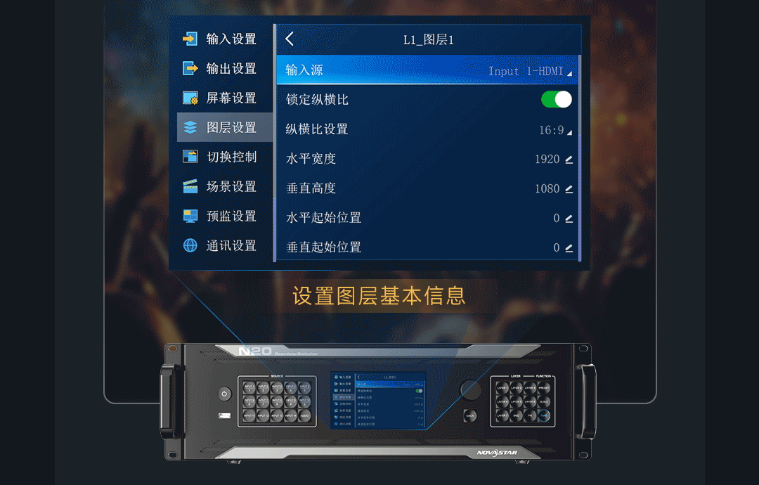This screenshot has width=759, height=485.
Task: Click the switch control icon
Action: pyautogui.click(x=190, y=157)
